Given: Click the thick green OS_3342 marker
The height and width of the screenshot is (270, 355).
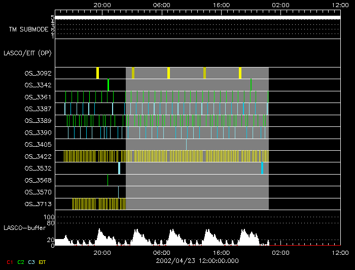Looking at the screenshot, I should (109, 85).
